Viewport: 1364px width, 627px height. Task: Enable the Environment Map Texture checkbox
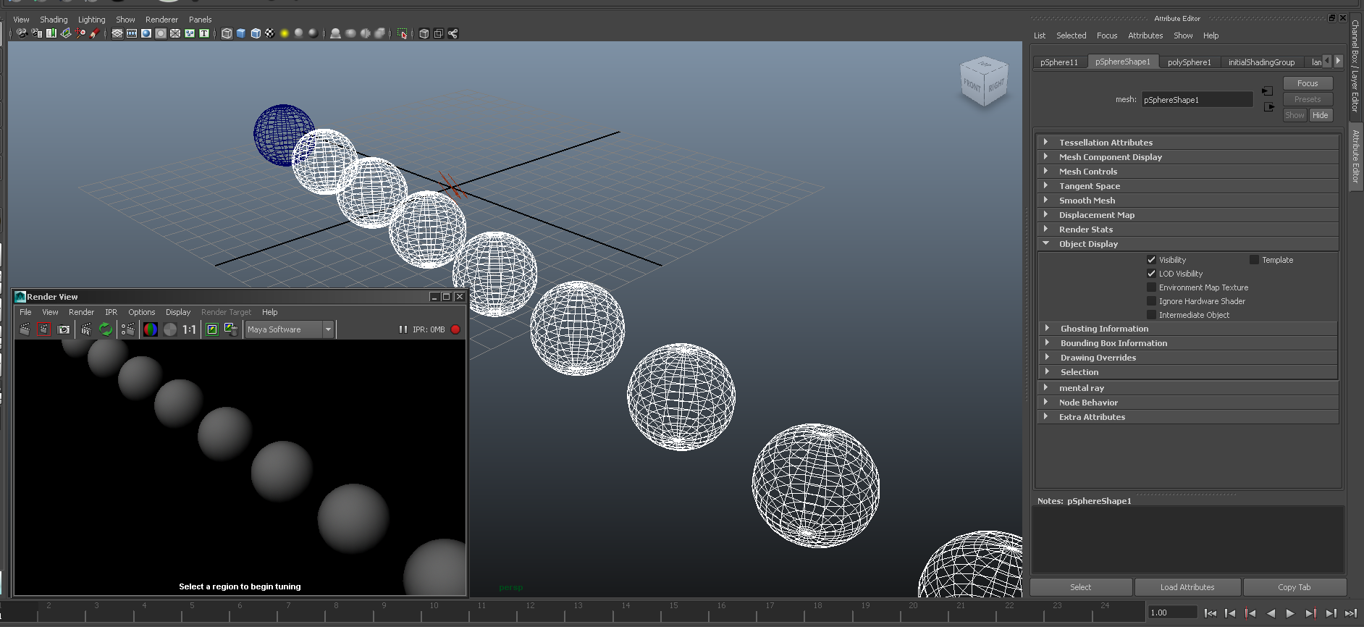(1151, 287)
